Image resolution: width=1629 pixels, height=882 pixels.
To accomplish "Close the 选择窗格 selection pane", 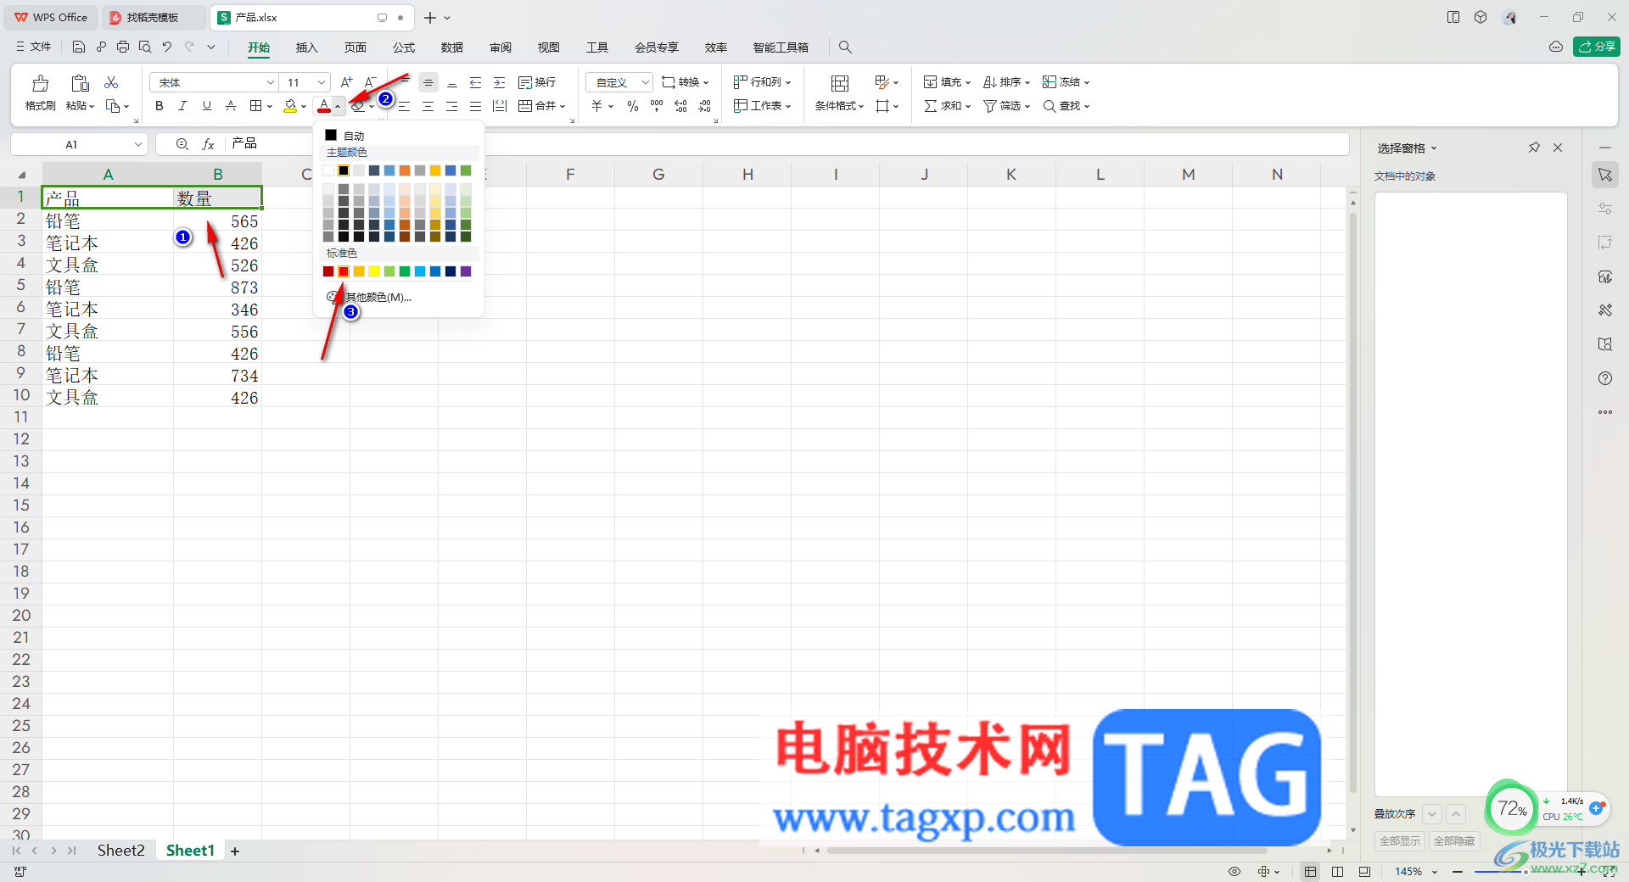I will click(1558, 148).
